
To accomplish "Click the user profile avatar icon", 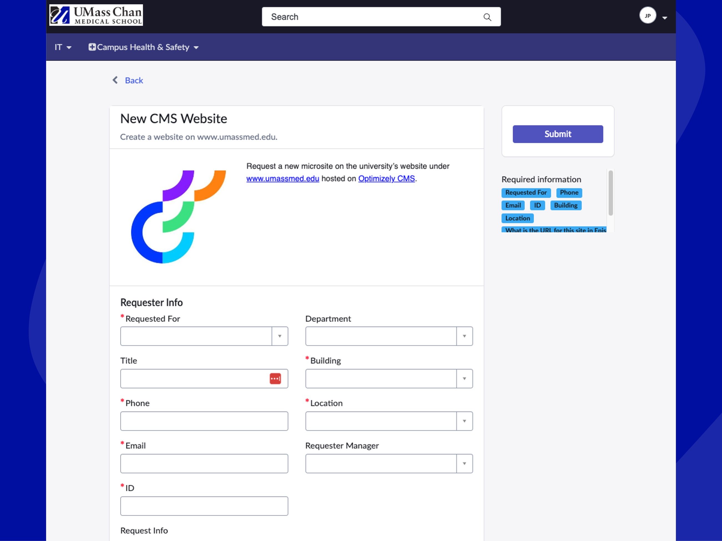I will (x=648, y=16).
